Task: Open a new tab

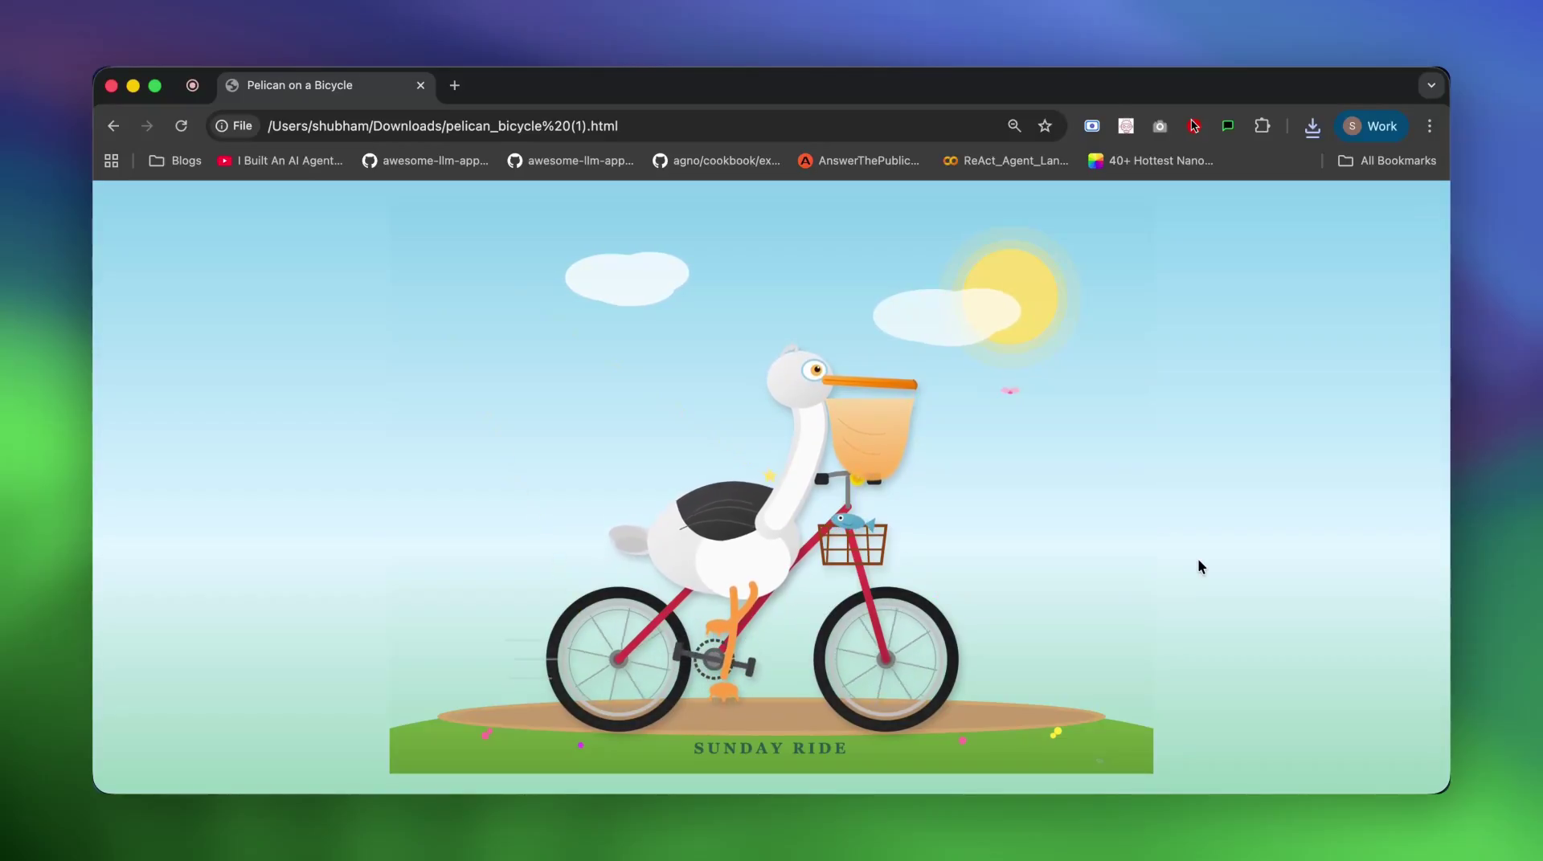Action: click(455, 85)
